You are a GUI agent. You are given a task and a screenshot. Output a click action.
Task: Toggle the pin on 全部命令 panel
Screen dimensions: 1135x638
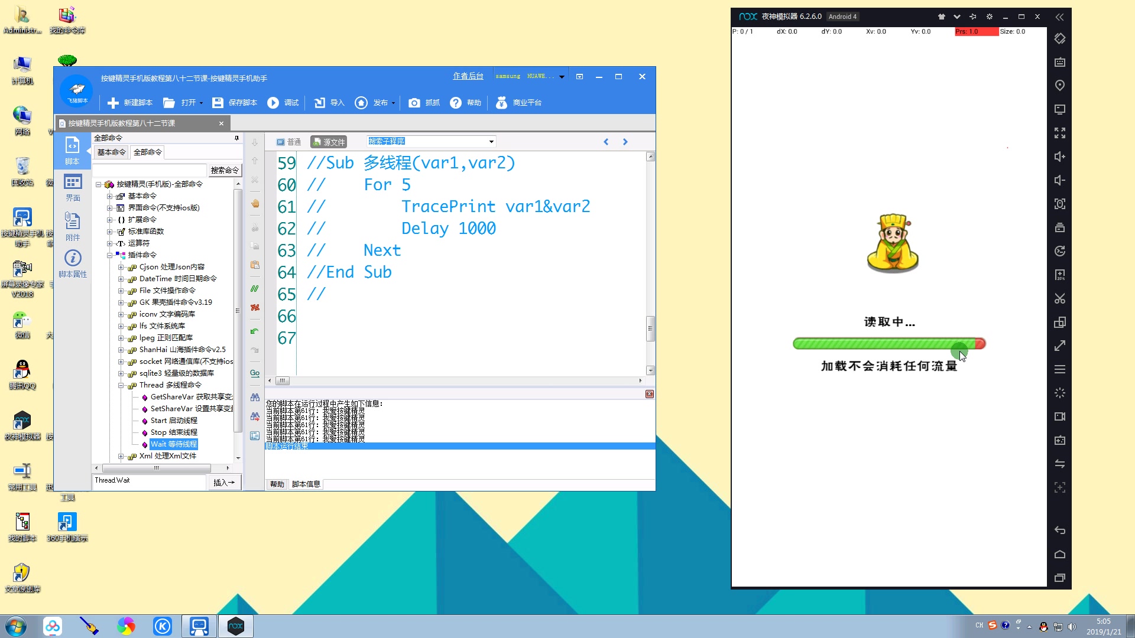pos(236,138)
